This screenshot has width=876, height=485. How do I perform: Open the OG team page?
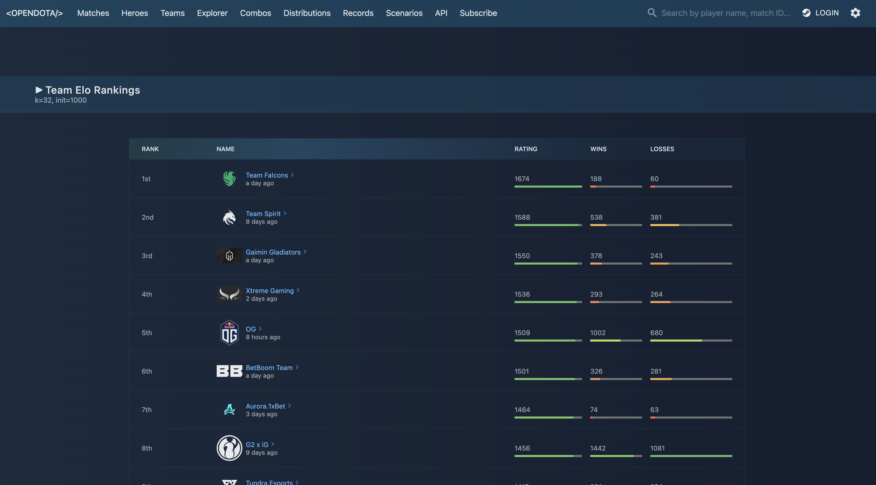click(251, 329)
